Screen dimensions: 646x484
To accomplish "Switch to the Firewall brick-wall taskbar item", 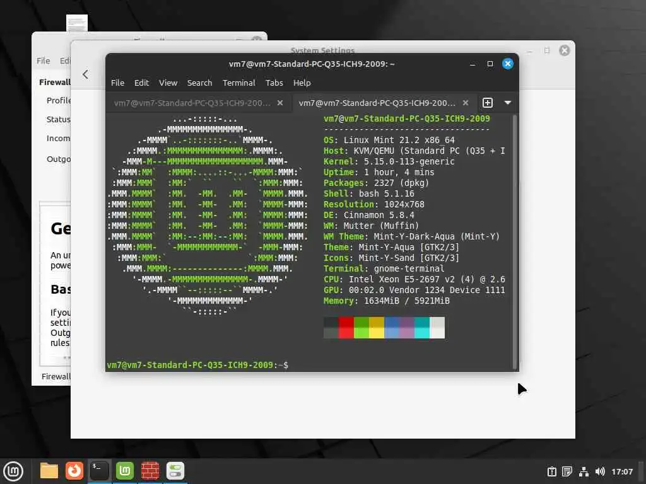I will pos(150,471).
